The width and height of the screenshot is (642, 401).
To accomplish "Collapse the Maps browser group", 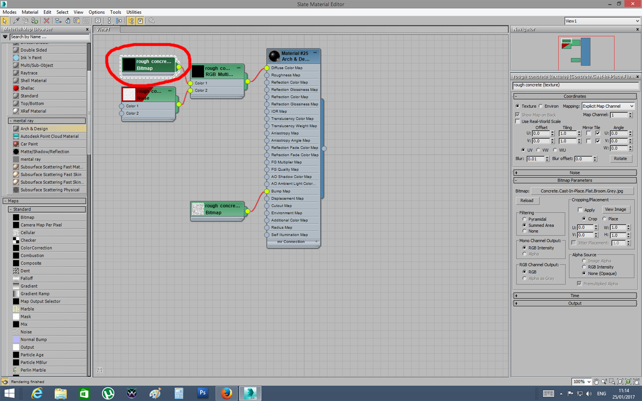I will (x=44, y=201).
